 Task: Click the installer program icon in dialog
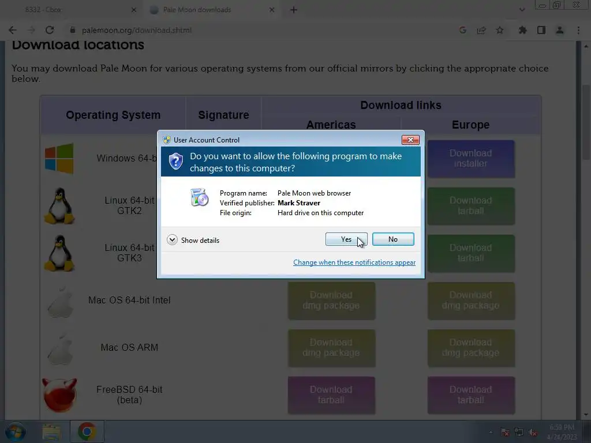tap(199, 197)
